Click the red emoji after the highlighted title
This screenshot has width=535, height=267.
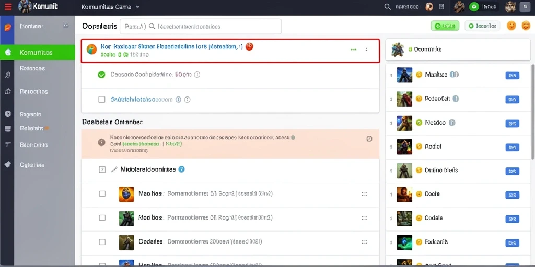249,47
